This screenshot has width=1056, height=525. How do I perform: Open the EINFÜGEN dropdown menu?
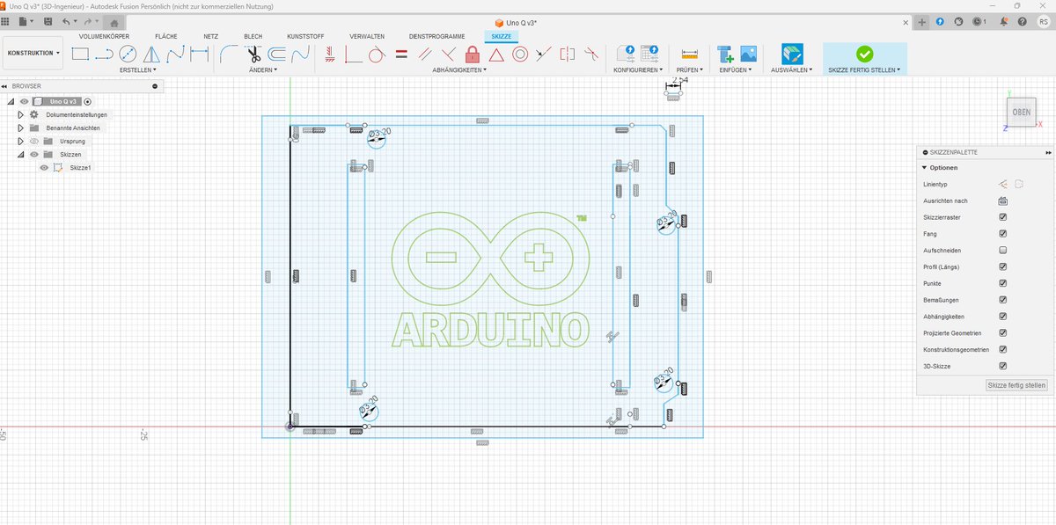(737, 69)
